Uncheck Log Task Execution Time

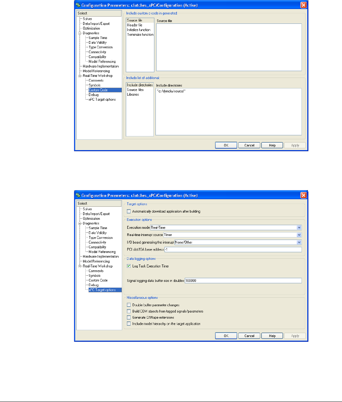[x=129, y=266]
